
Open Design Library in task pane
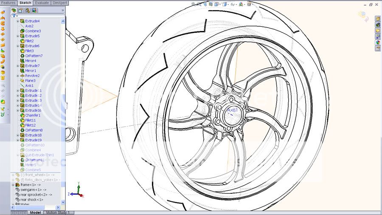click(378, 25)
